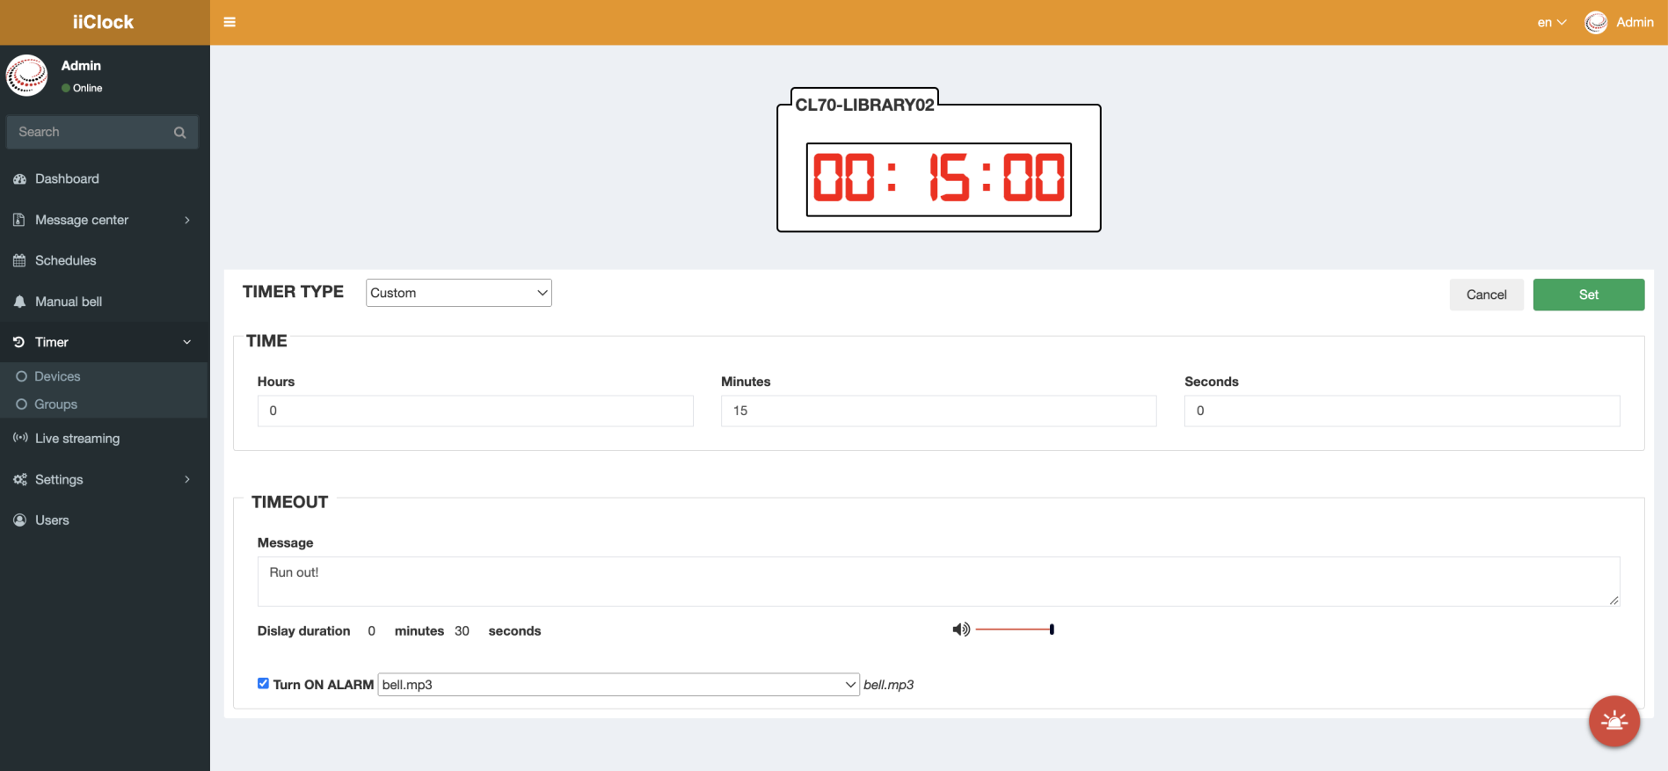The width and height of the screenshot is (1668, 771).
Task: Select Devices under Timer
Action: (57, 376)
